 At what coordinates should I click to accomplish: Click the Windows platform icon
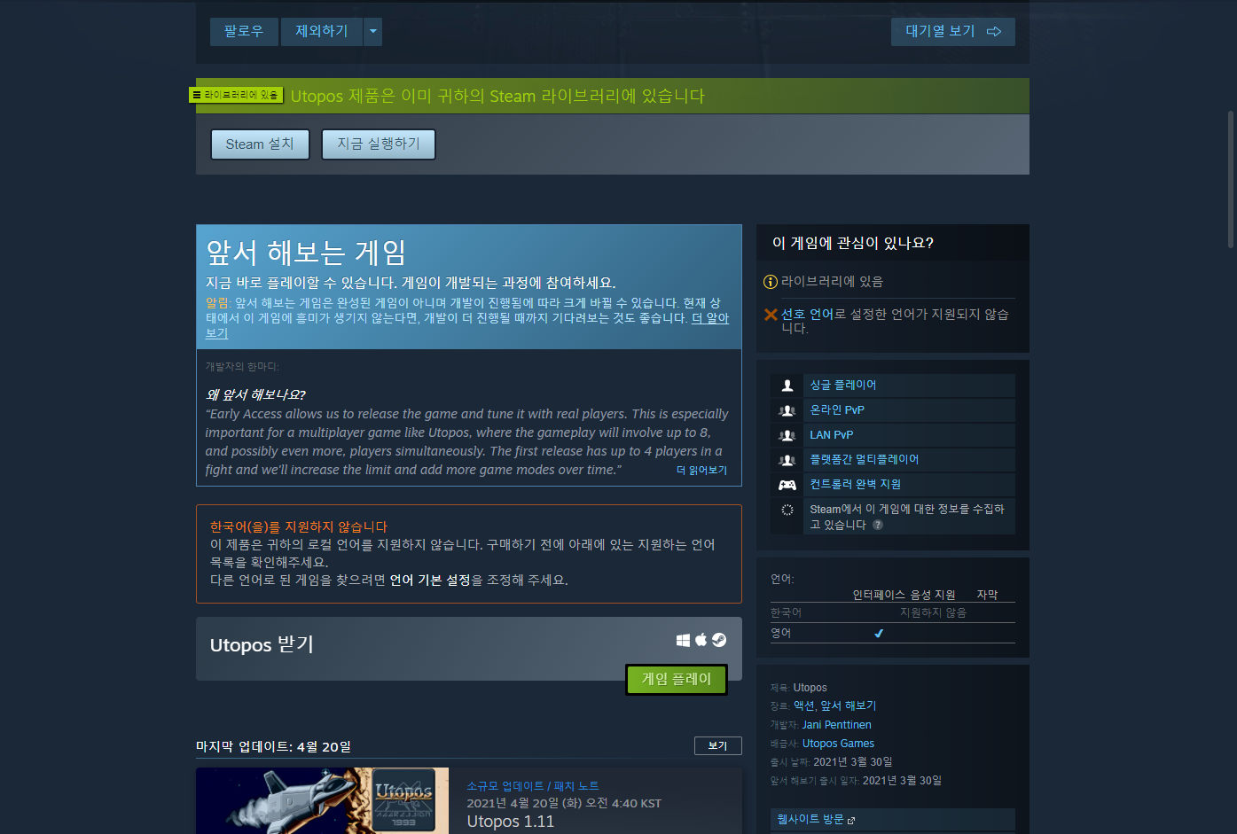point(683,640)
